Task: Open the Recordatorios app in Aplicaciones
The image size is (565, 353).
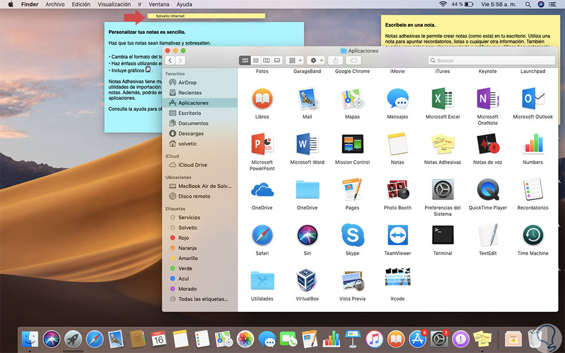Action: pyautogui.click(x=533, y=189)
